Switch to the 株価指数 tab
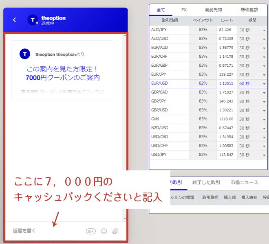This screenshot has width=269, height=244. [x=249, y=10]
